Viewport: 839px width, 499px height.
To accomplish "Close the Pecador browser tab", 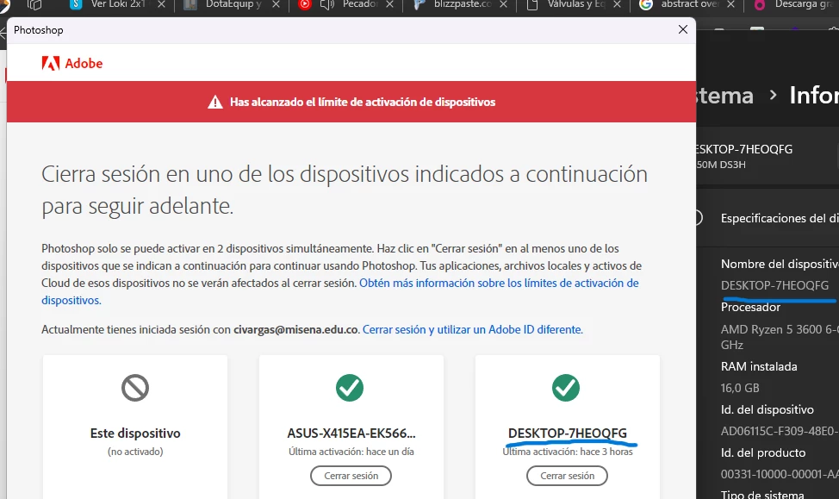I will coord(389,4).
